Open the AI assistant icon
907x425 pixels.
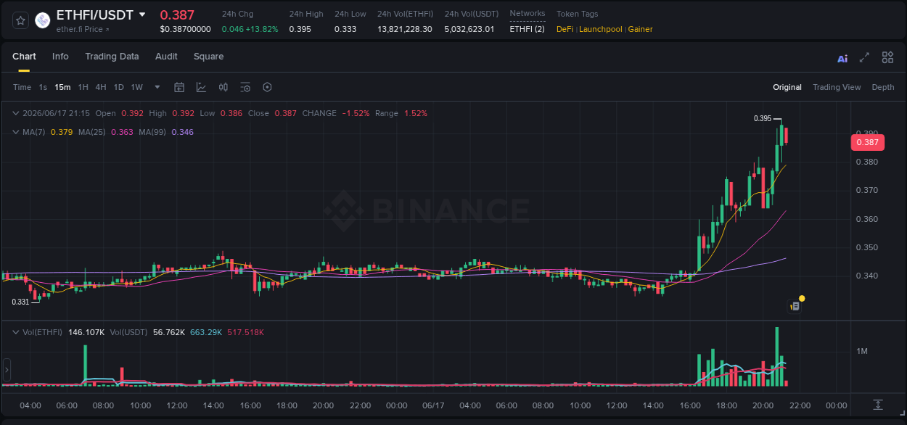click(x=842, y=59)
